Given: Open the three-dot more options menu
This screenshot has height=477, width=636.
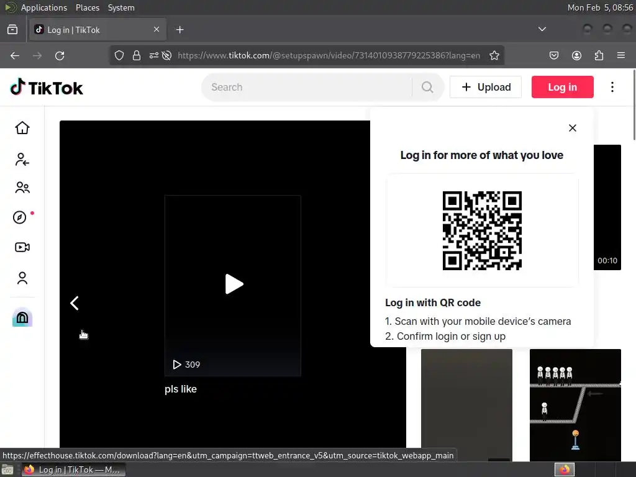Looking at the screenshot, I should [x=612, y=87].
